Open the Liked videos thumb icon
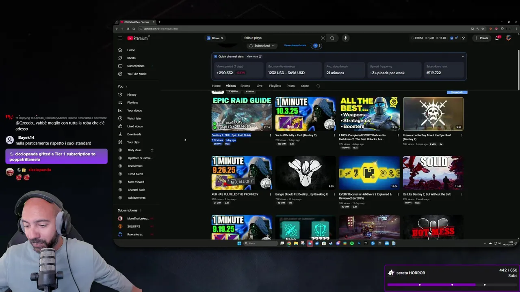 pos(120,126)
